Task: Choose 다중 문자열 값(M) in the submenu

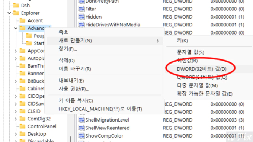Action: point(209,85)
